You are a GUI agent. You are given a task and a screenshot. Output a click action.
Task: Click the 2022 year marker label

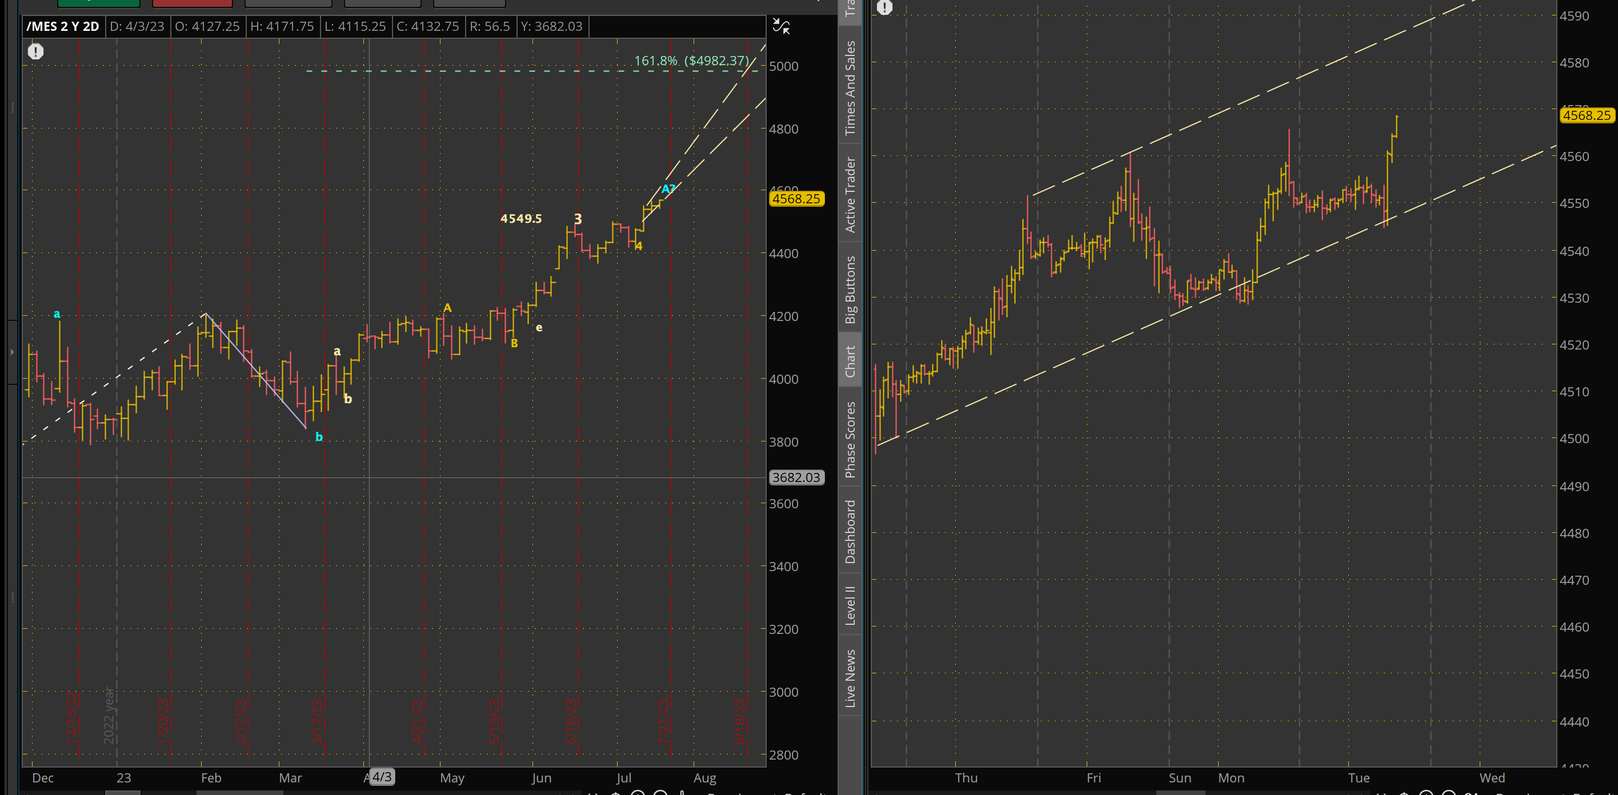tap(109, 717)
